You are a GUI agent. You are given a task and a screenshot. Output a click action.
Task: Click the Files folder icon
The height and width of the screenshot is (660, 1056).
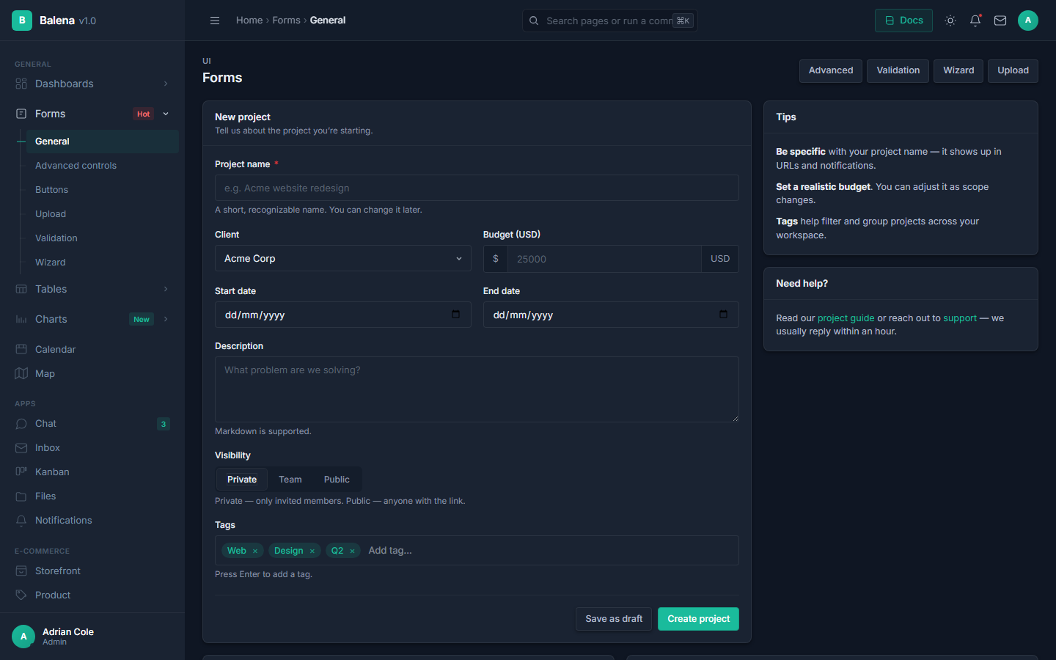coord(21,496)
